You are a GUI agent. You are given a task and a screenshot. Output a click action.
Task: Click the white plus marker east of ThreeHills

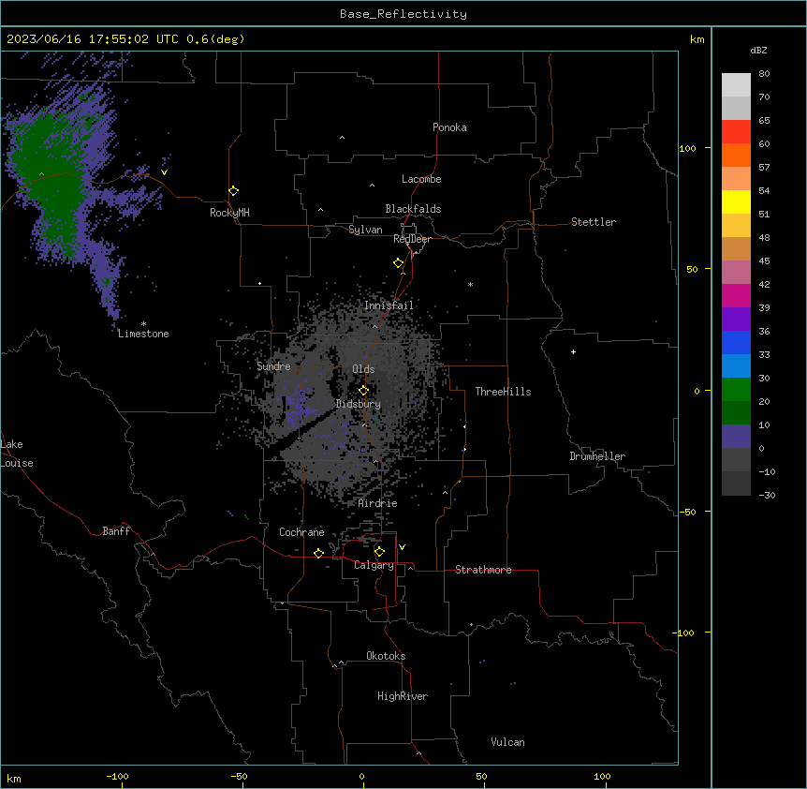tap(573, 351)
